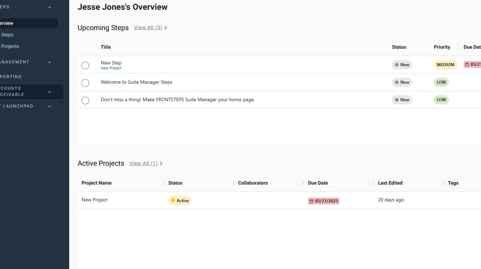Viewport: 481px width, 269px height.
Task: Sort by the Upcoming Steps Status column header
Action: [399, 47]
